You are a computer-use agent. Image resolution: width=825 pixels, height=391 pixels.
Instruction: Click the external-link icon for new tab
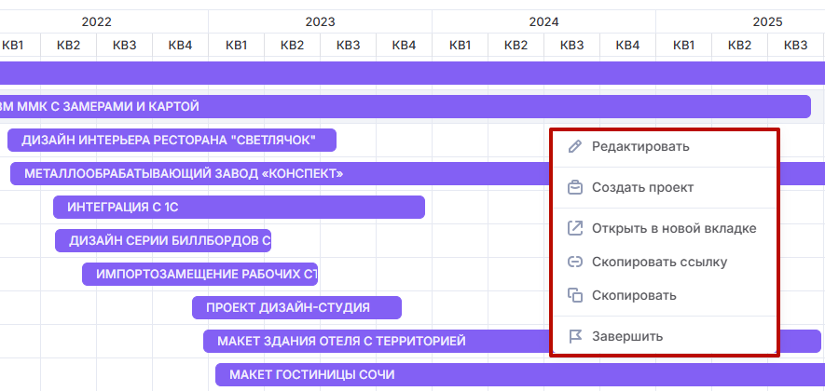point(575,228)
